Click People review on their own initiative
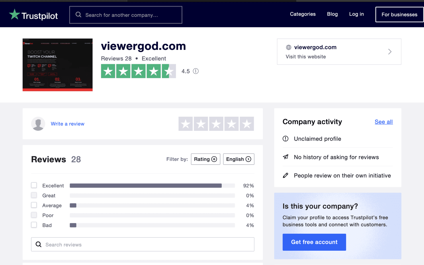The width and height of the screenshot is (424, 265). point(342,176)
